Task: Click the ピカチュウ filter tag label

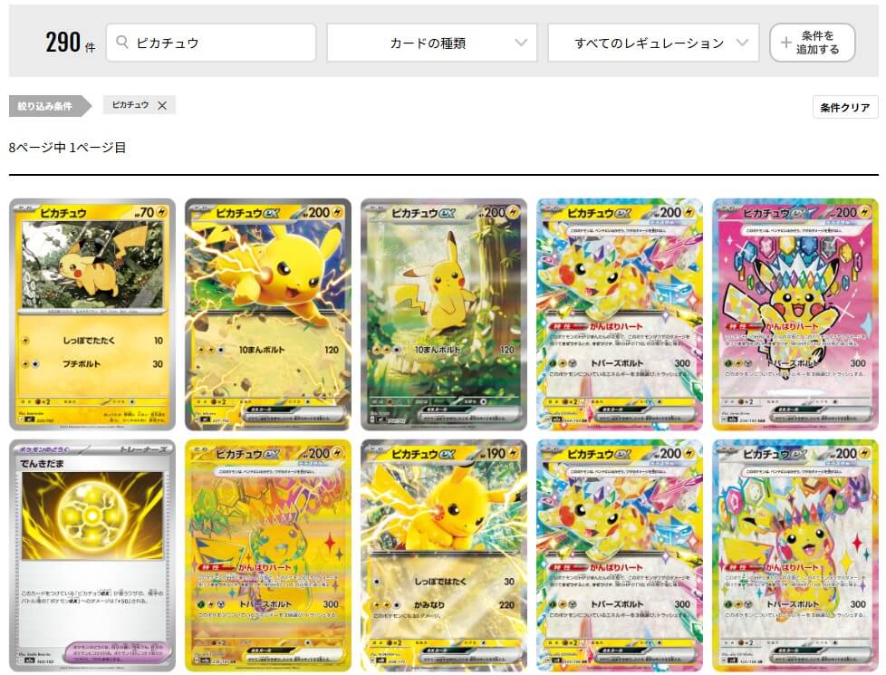Action: [130, 105]
